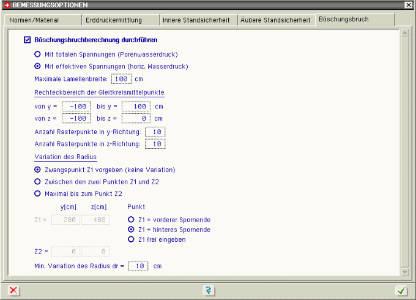Open the Äußere Standsicherheit tab

point(275,20)
